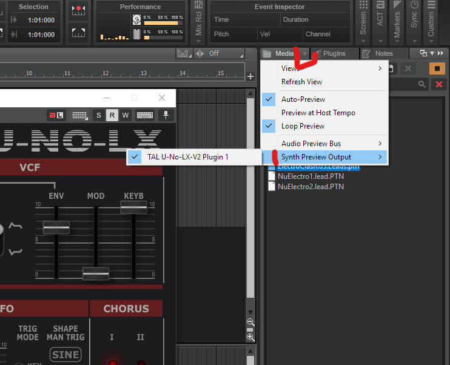Expand the Markers module bottom arrow
This screenshot has width=450, height=365.
tap(397, 41)
